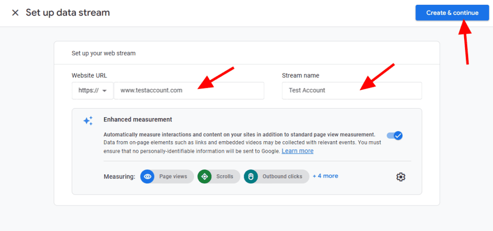Click the Set up your web stream heading
This screenshot has height=231, width=493.
coord(104,53)
